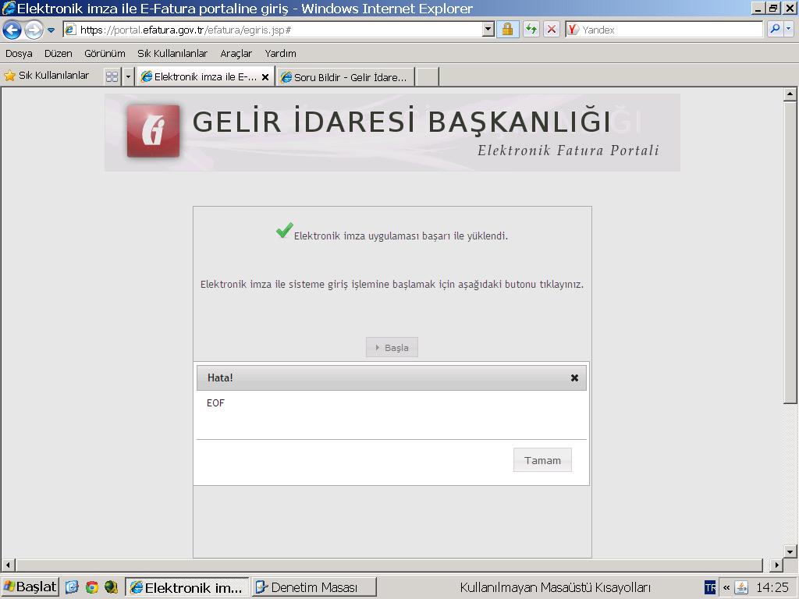Open the quick tabs grid icon
This screenshot has width=799, height=599.
pos(112,76)
